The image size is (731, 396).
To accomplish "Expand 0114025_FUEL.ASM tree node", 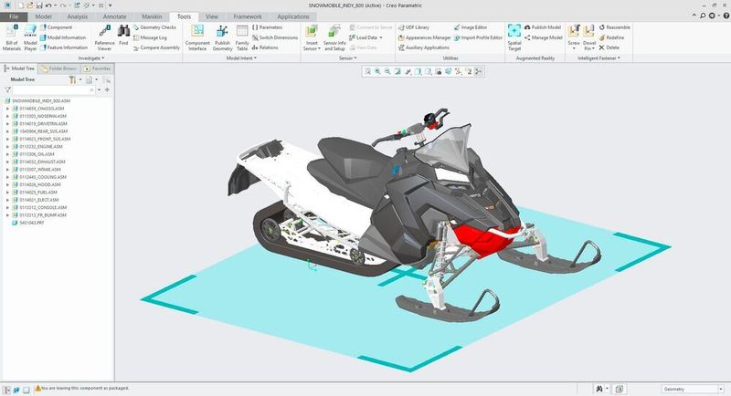I will tap(7, 193).
